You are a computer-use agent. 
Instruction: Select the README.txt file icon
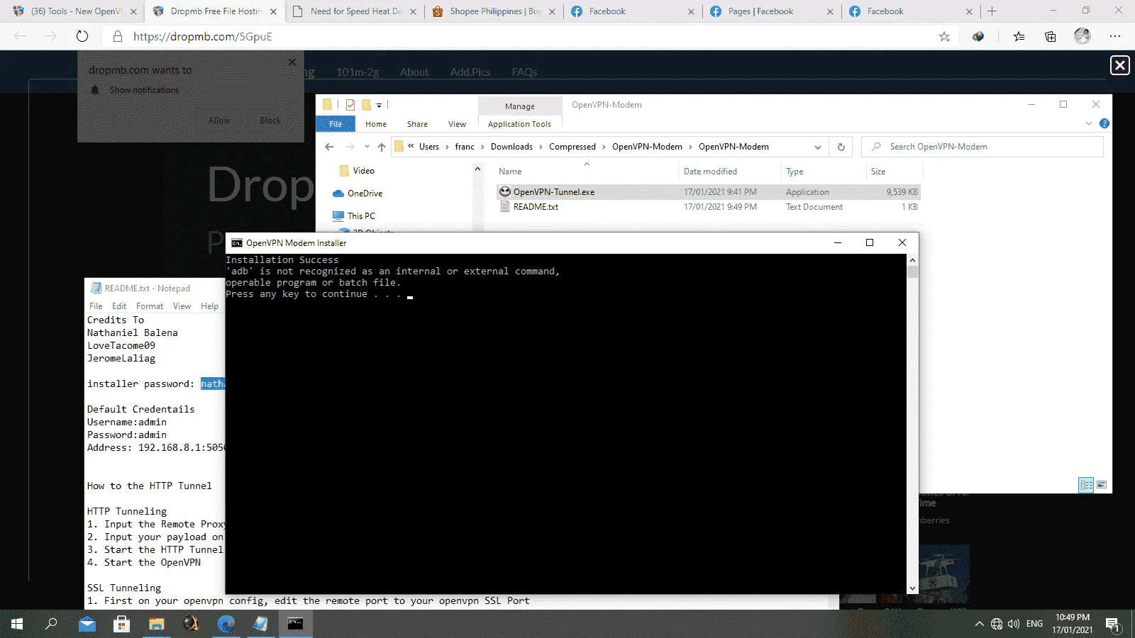[x=505, y=207]
